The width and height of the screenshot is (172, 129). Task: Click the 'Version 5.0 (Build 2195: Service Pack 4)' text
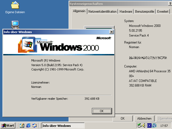click(x=57, y=65)
